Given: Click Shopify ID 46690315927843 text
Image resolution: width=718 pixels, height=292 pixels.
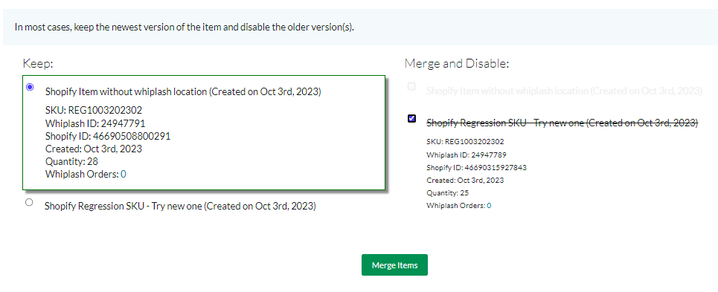Looking at the screenshot, I should pyautogui.click(x=476, y=167).
